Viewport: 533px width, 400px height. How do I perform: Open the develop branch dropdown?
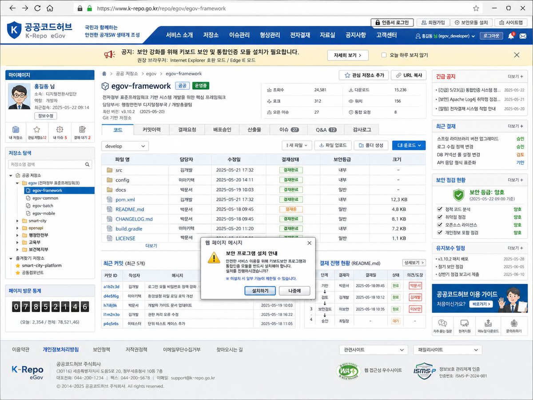point(125,146)
